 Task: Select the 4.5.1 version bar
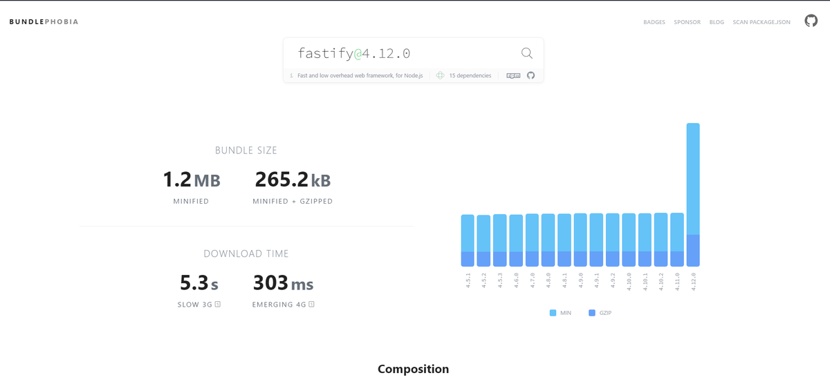[468, 240]
